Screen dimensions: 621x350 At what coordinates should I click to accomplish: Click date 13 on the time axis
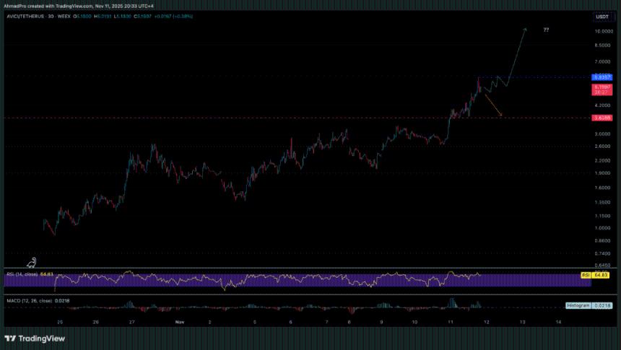click(x=522, y=321)
